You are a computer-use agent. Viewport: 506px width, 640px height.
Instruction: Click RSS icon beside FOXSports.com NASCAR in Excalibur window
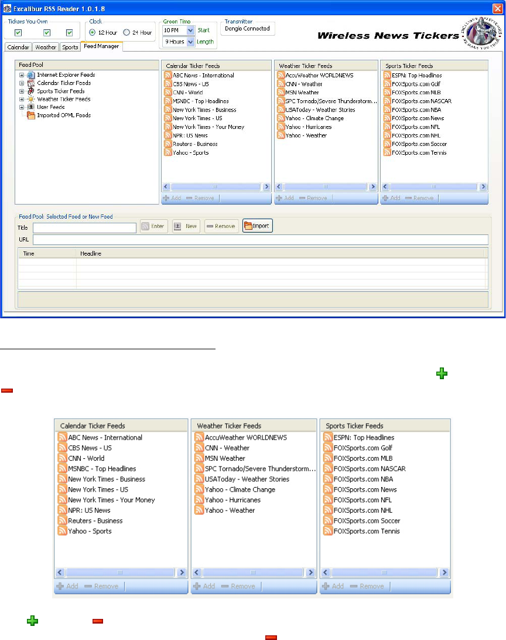(x=387, y=101)
